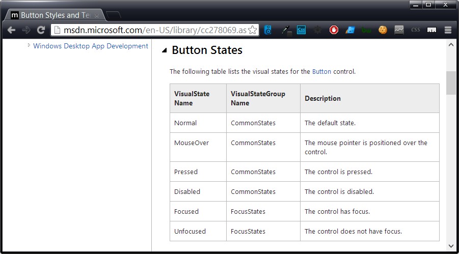Click the red stop-hand adblock extension icon
The image size is (459, 254).
click(334, 30)
